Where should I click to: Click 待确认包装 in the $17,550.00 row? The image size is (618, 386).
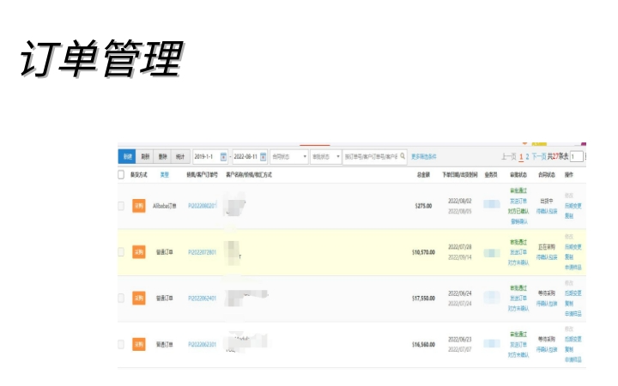tap(547, 304)
